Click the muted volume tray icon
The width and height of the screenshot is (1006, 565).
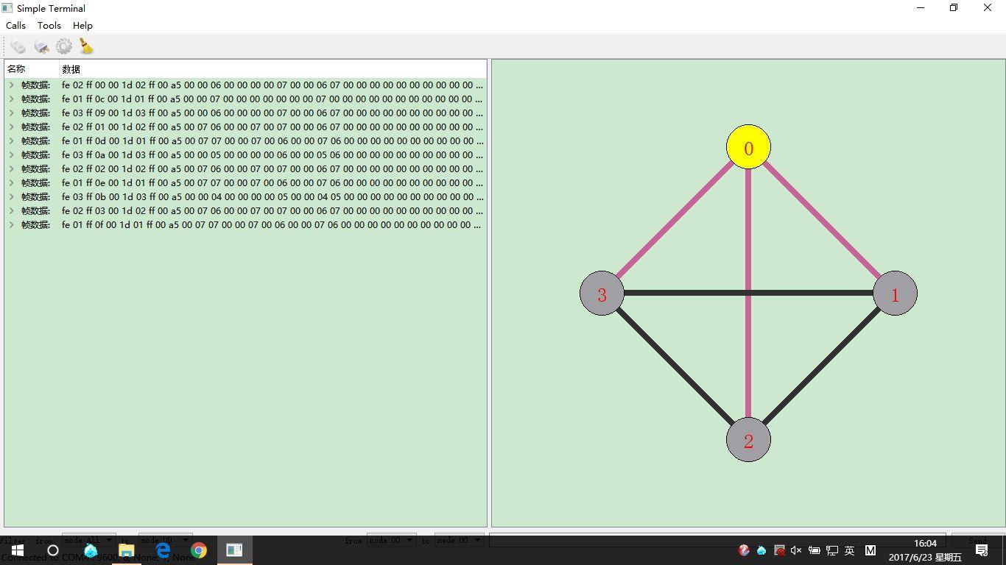coord(796,550)
